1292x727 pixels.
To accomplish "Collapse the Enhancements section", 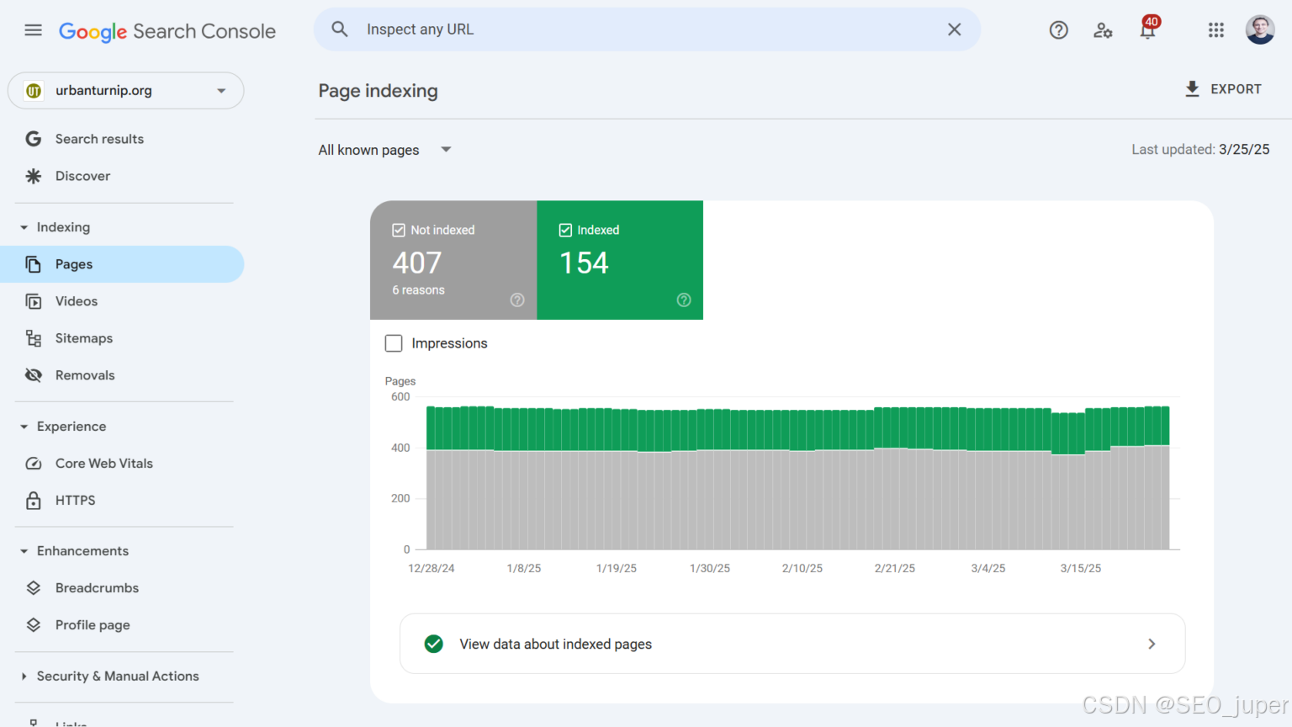I will [x=76, y=551].
